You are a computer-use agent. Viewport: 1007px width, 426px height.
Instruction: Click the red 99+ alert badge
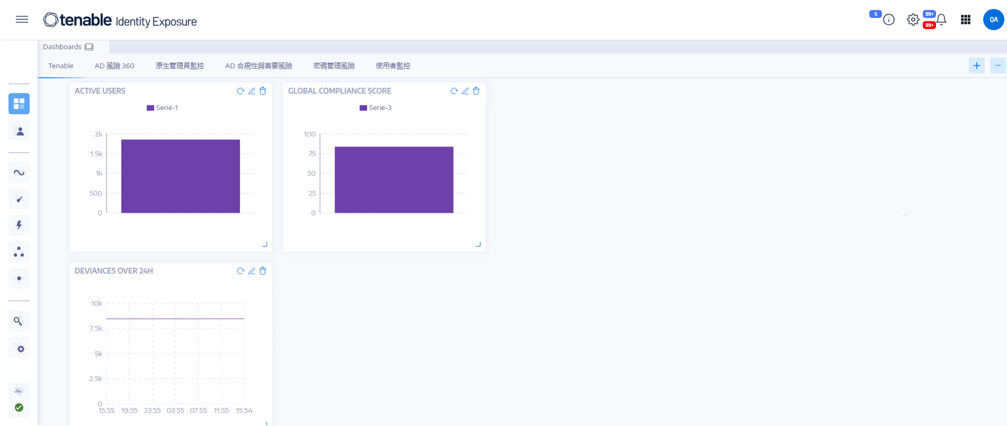[x=929, y=25]
